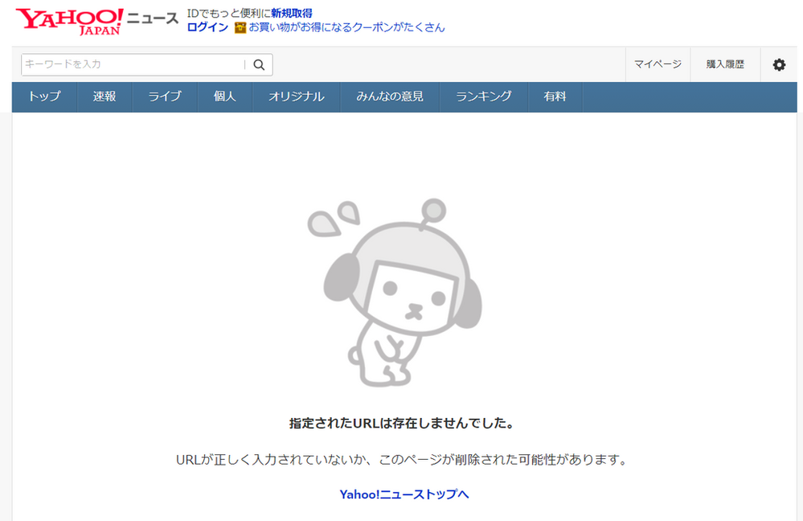Open 購入履歴 purchase history
Viewport: 803px width, 521px height.
725,64
